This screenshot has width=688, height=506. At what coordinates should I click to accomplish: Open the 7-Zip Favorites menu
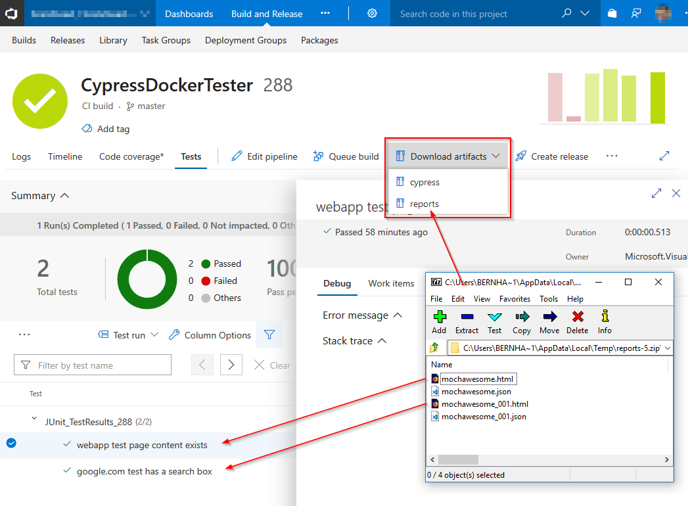pyautogui.click(x=515, y=299)
